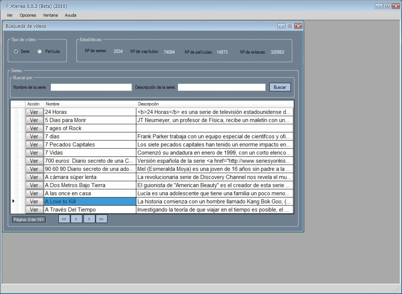Select the 'A Través Del Tiempo' name cell
Image resolution: width=402 pixels, height=294 pixels.
coord(90,209)
